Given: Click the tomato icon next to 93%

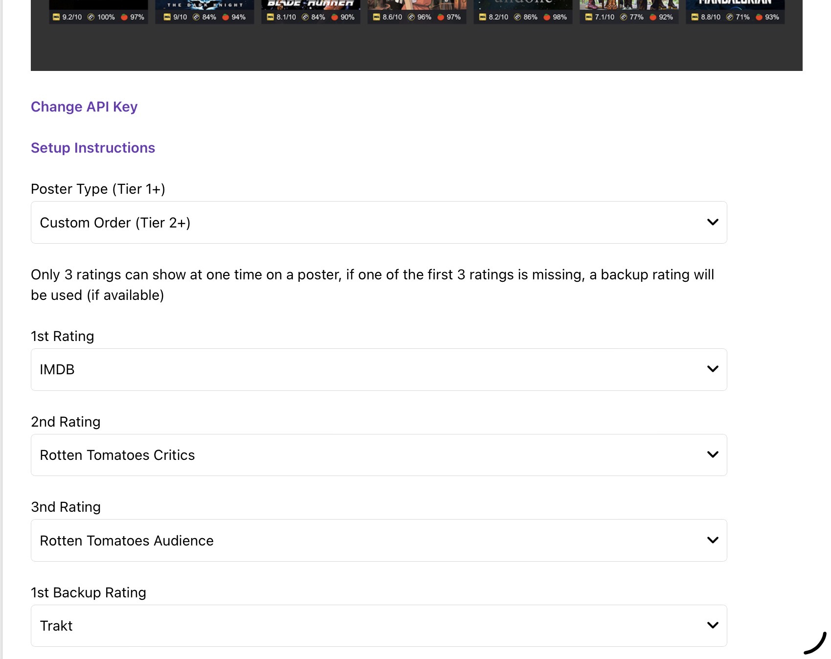Looking at the screenshot, I should 759,17.
